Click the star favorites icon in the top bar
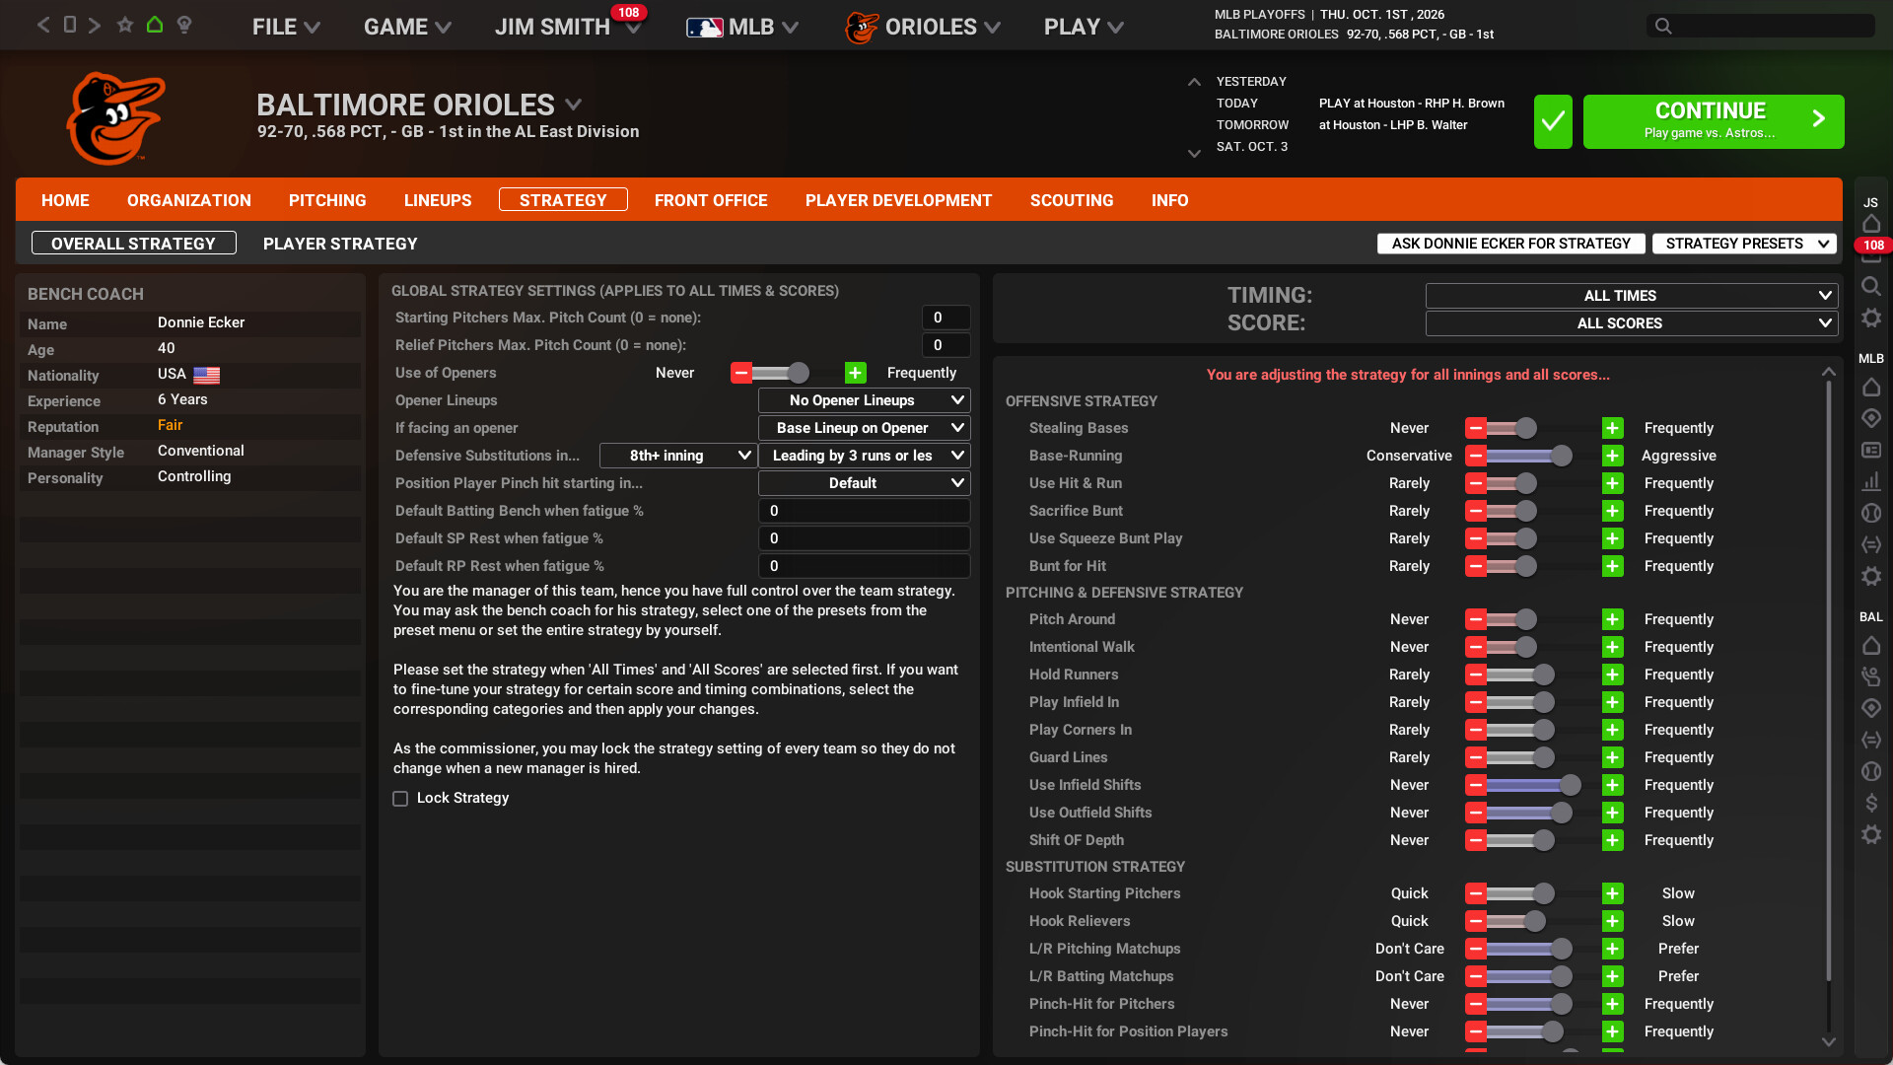This screenshot has width=1893, height=1065. [x=125, y=25]
